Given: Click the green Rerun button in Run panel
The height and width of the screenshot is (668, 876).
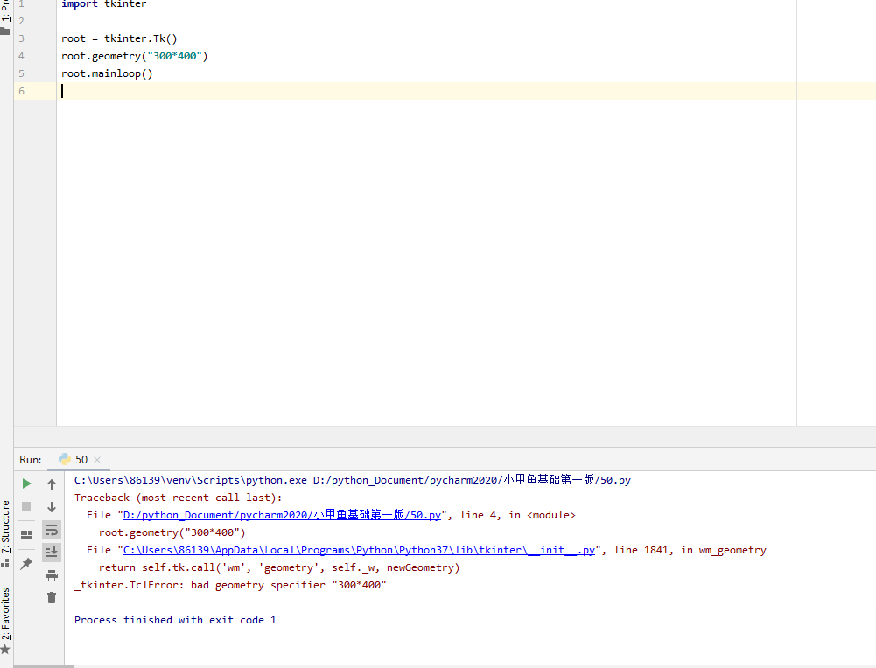Looking at the screenshot, I should (26, 484).
